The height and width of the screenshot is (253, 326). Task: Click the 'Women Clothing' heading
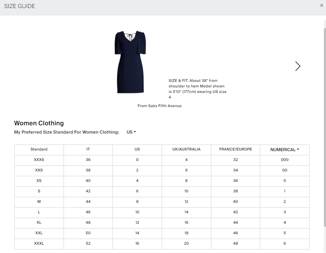pos(39,123)
